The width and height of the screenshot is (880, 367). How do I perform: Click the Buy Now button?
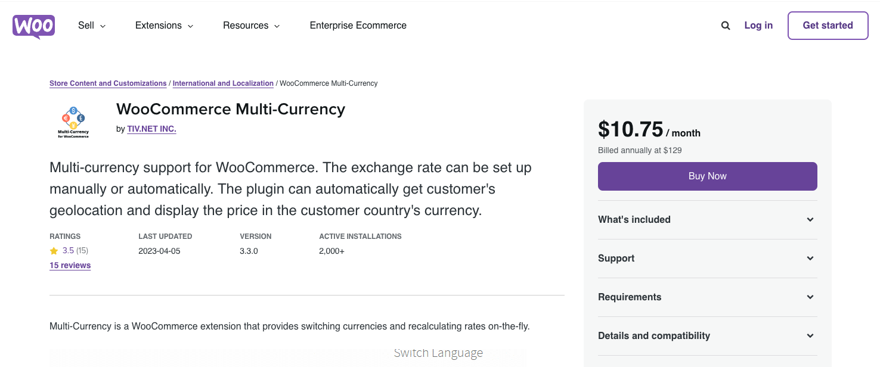coord(707,176)
